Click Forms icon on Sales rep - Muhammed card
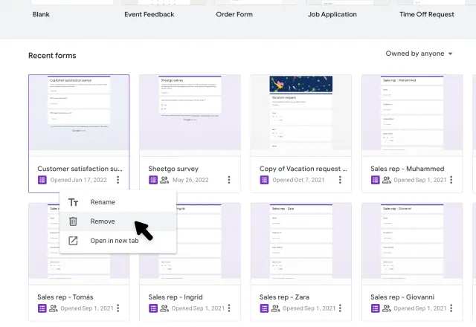Screen dimensions: 476x327 coord(375,180)
